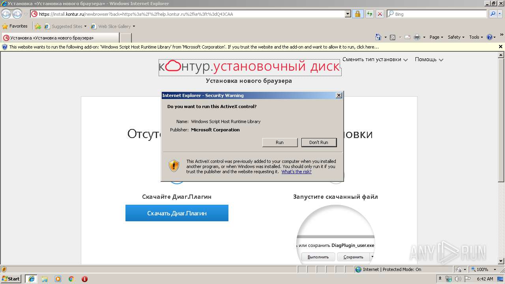Image resolution: width=505 pixels, height=284 pixels.
Task: Open the Safety menu
Action: (x=456, y=37)
